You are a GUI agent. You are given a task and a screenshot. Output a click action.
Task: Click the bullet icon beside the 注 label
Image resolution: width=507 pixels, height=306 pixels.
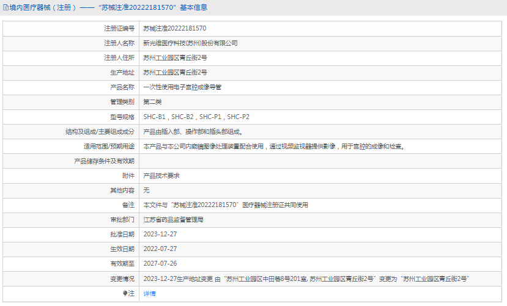[125, 293]
